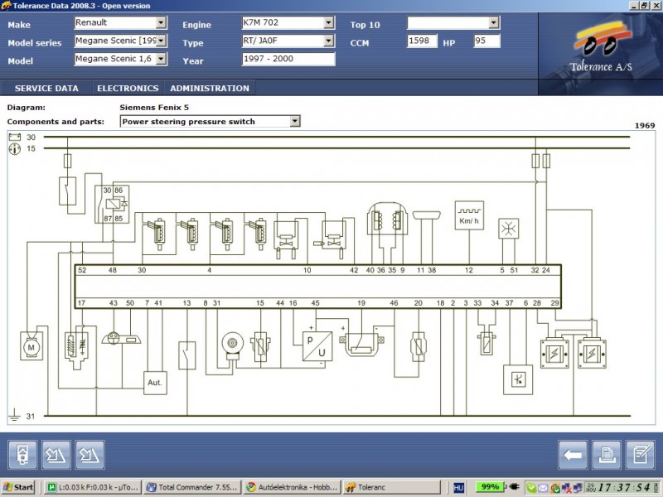The height and width of the screenshot is (497, 663).
Task: Select the ignition switch symbol below the line 30 fuse
Action: pyautogui.click(x=67, y=191)
